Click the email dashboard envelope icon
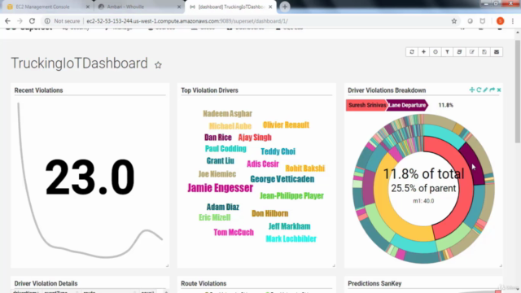The height and width of the screenshot is (293, 521). [497, 52]
